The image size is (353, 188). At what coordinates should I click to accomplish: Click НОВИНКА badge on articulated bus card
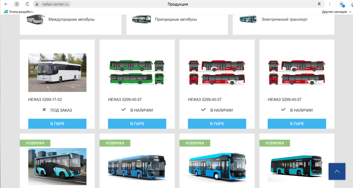pyautogui.click(x=115, y=143)
